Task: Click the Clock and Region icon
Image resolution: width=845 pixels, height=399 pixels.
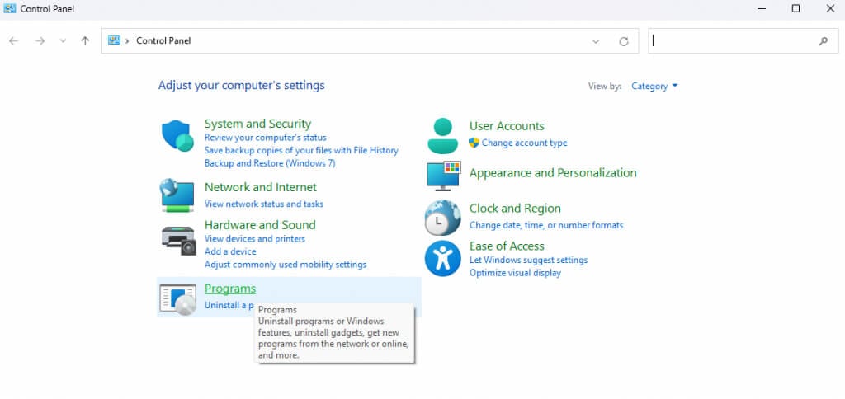Action: coord(442,218)
